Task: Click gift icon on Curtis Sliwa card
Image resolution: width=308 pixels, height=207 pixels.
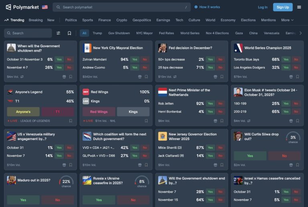Action: [x=291, y=165]
